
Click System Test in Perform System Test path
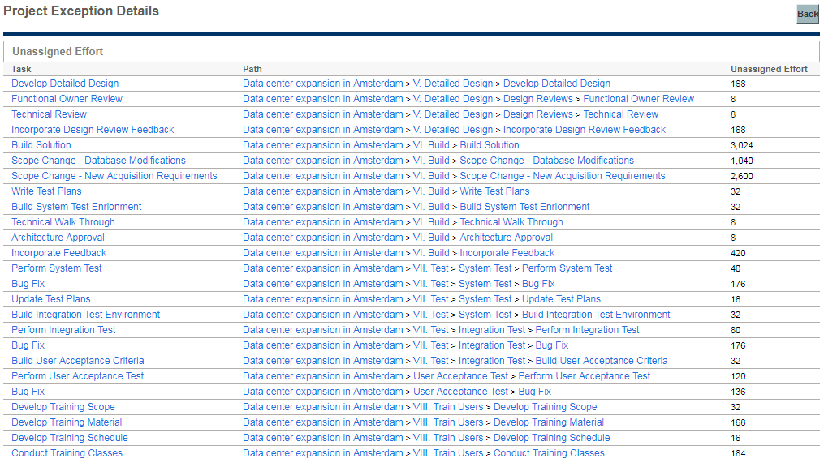pos(485,268)
